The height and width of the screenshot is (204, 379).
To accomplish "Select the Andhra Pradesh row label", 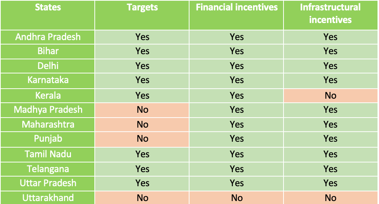I will tap(48, 37).
